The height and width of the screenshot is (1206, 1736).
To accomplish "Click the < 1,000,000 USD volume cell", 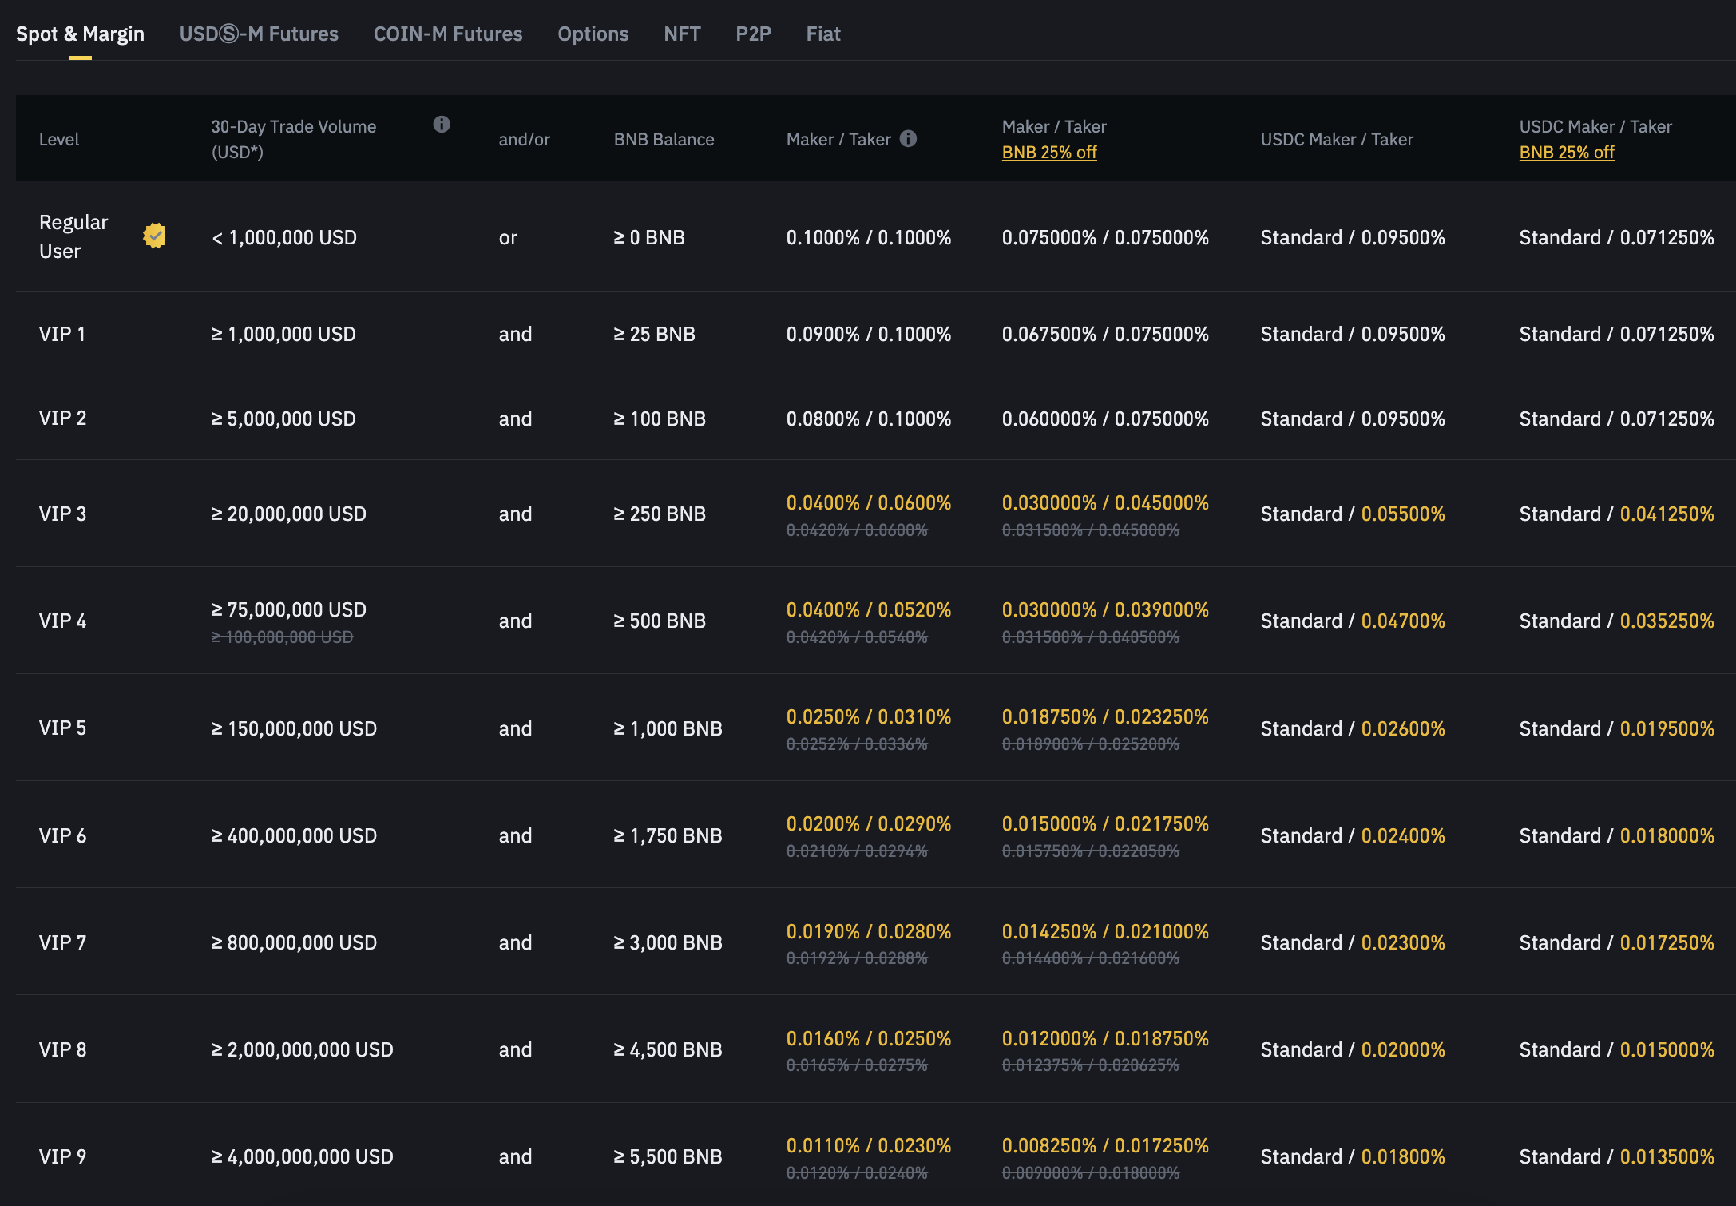I will click(x=284, y=237).
